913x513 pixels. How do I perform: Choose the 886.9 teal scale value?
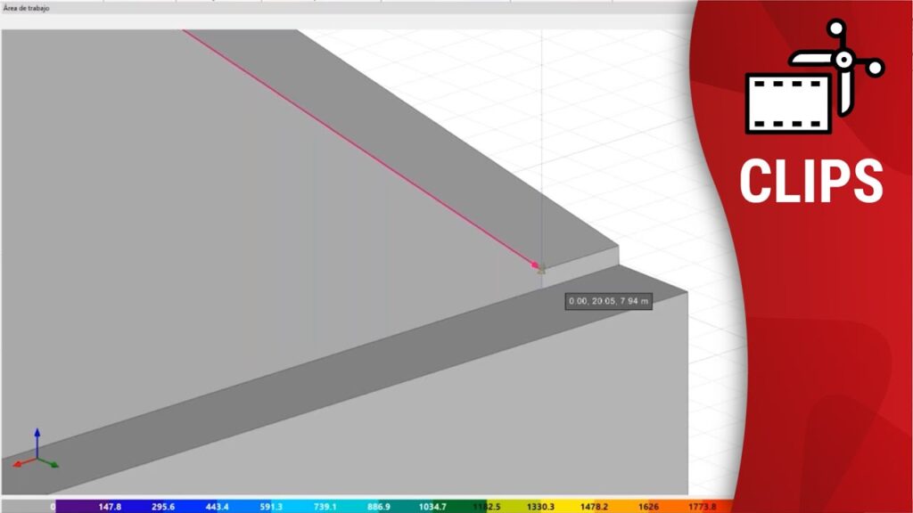coord(379,507)
